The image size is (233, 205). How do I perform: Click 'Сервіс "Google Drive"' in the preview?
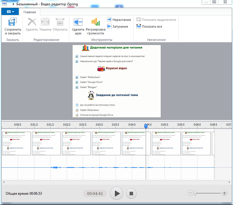click(91, 82)
